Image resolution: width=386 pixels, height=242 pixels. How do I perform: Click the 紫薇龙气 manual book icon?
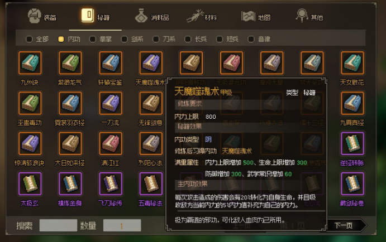click(70, 63)
